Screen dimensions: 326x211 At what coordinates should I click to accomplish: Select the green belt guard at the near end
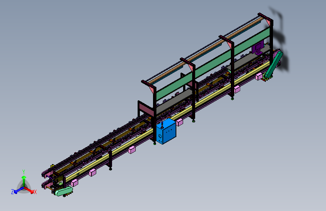(x=64, y=191)
